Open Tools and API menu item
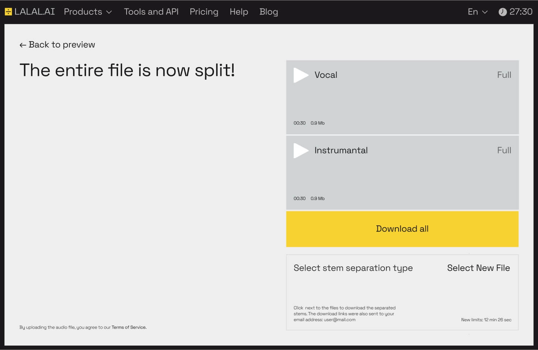The height and width of the screenshot is (350, 538). click(151, 12)
